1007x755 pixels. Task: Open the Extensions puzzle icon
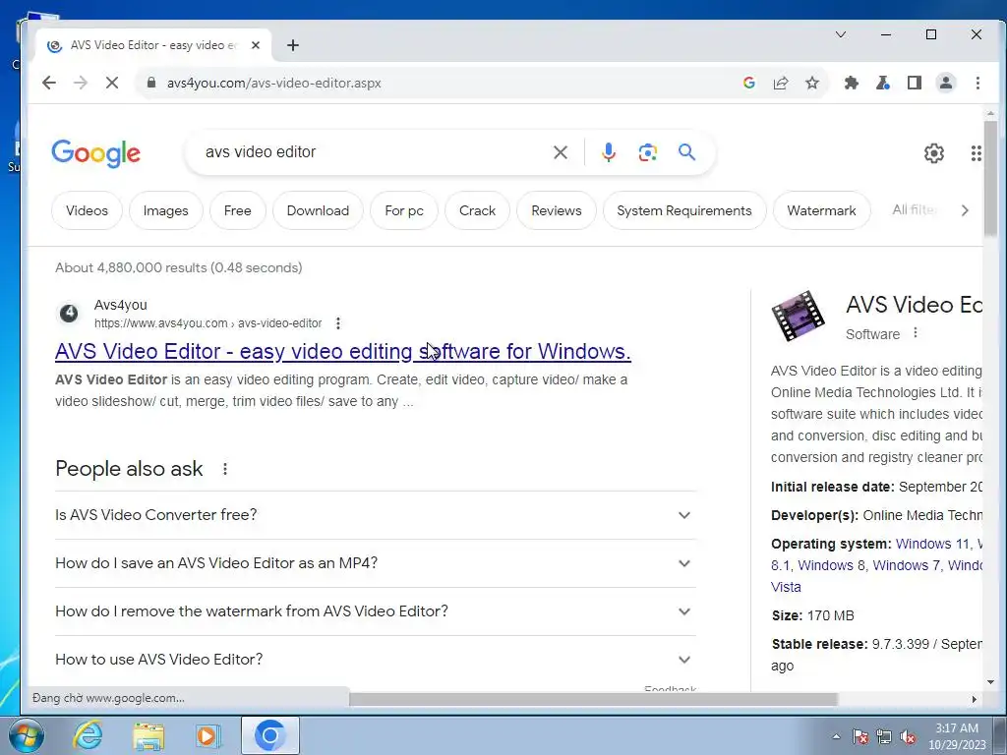pos(851,83)
